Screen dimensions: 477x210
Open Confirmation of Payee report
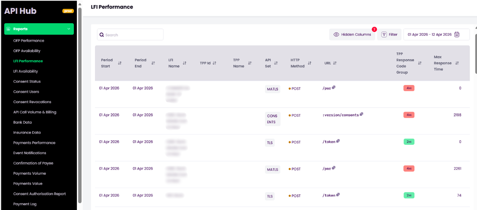pyautogui.click(x=33, y=163)
